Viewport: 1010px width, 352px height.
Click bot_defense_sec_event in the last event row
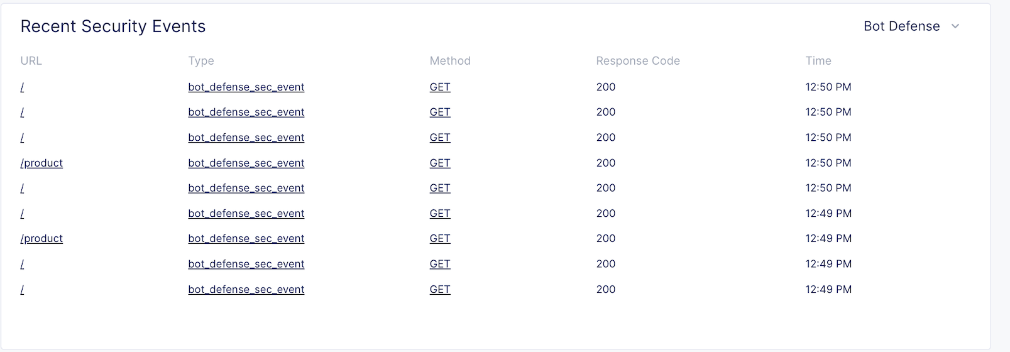pos(246,290)
